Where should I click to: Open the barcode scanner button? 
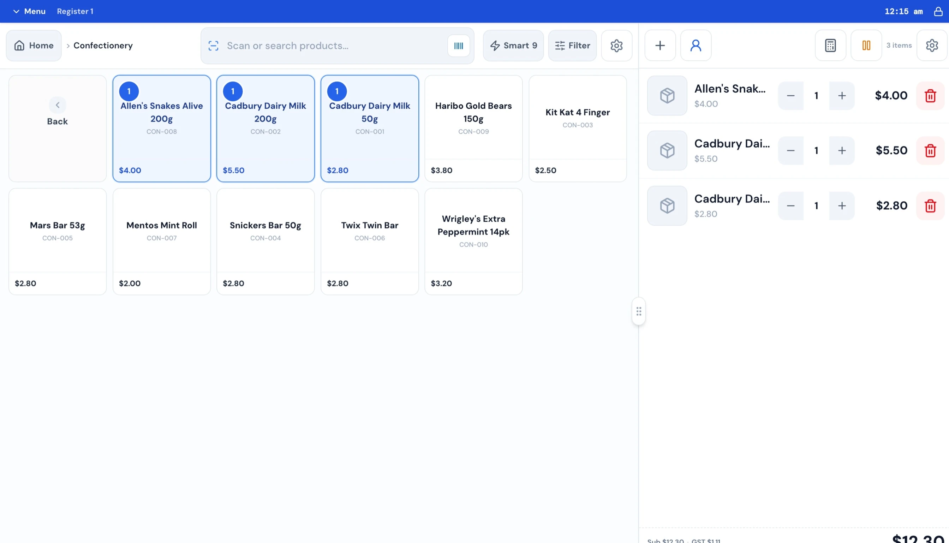tap(458, 46)
